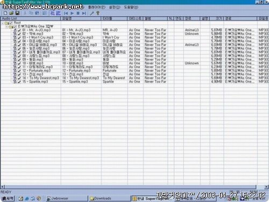The image size is (269, 202).
Task: Save tags using the floppy disk icon
Action: 17,13
